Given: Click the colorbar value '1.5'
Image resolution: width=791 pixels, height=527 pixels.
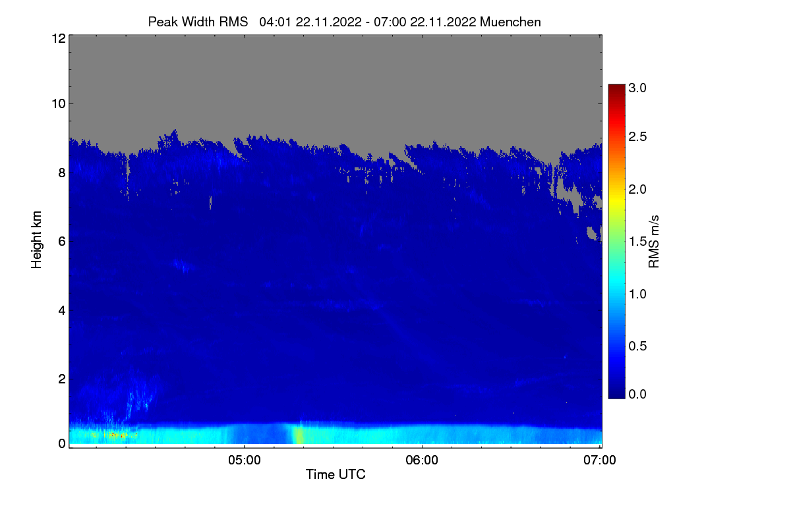Looking at the screenshot, I should click(x=638, y=242).
